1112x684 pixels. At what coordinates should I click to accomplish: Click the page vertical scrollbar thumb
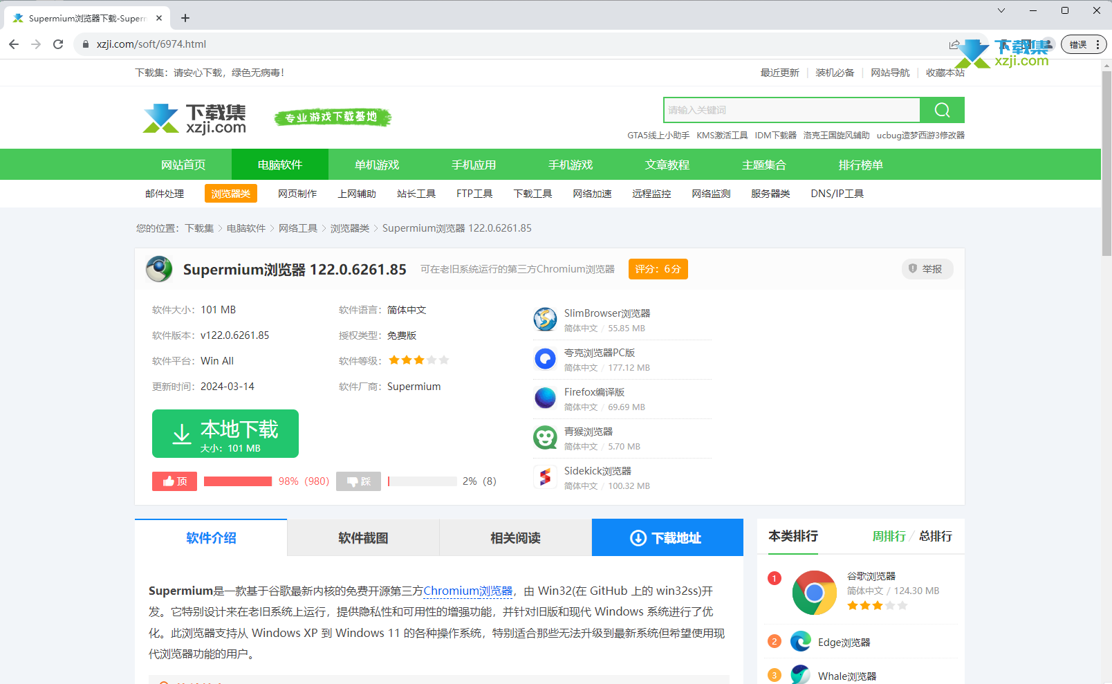[x=1106, y=163]
